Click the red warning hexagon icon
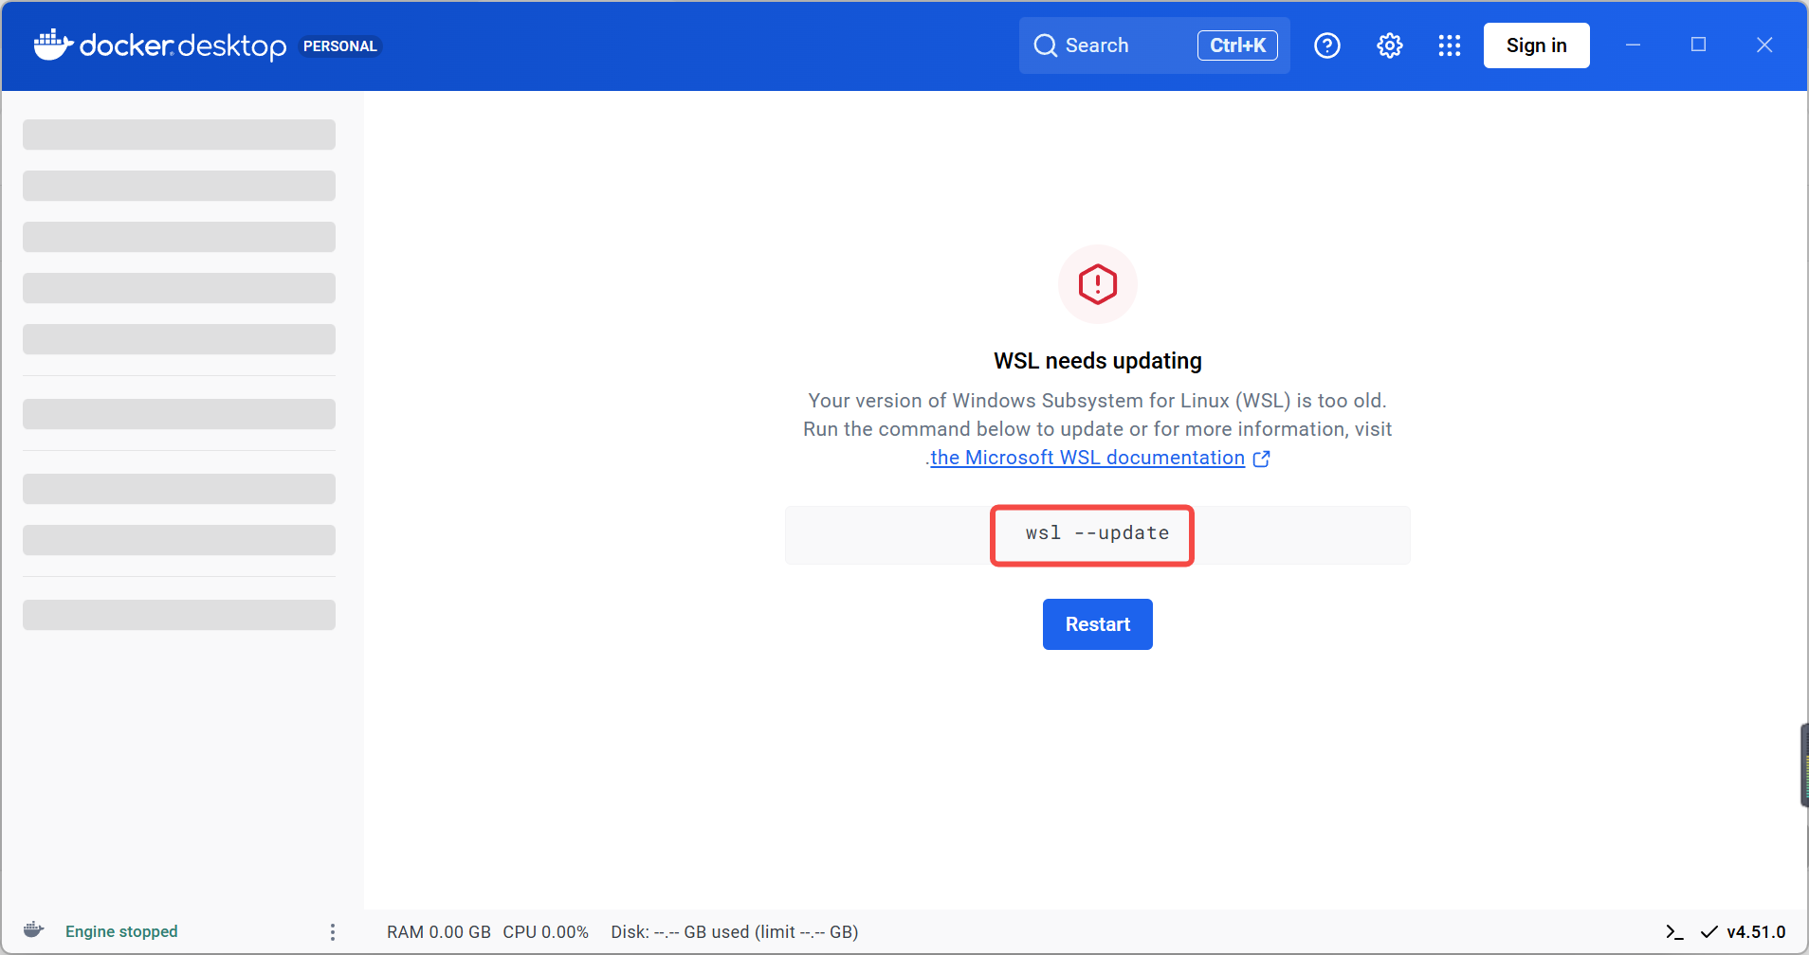 coord(1098,284)
